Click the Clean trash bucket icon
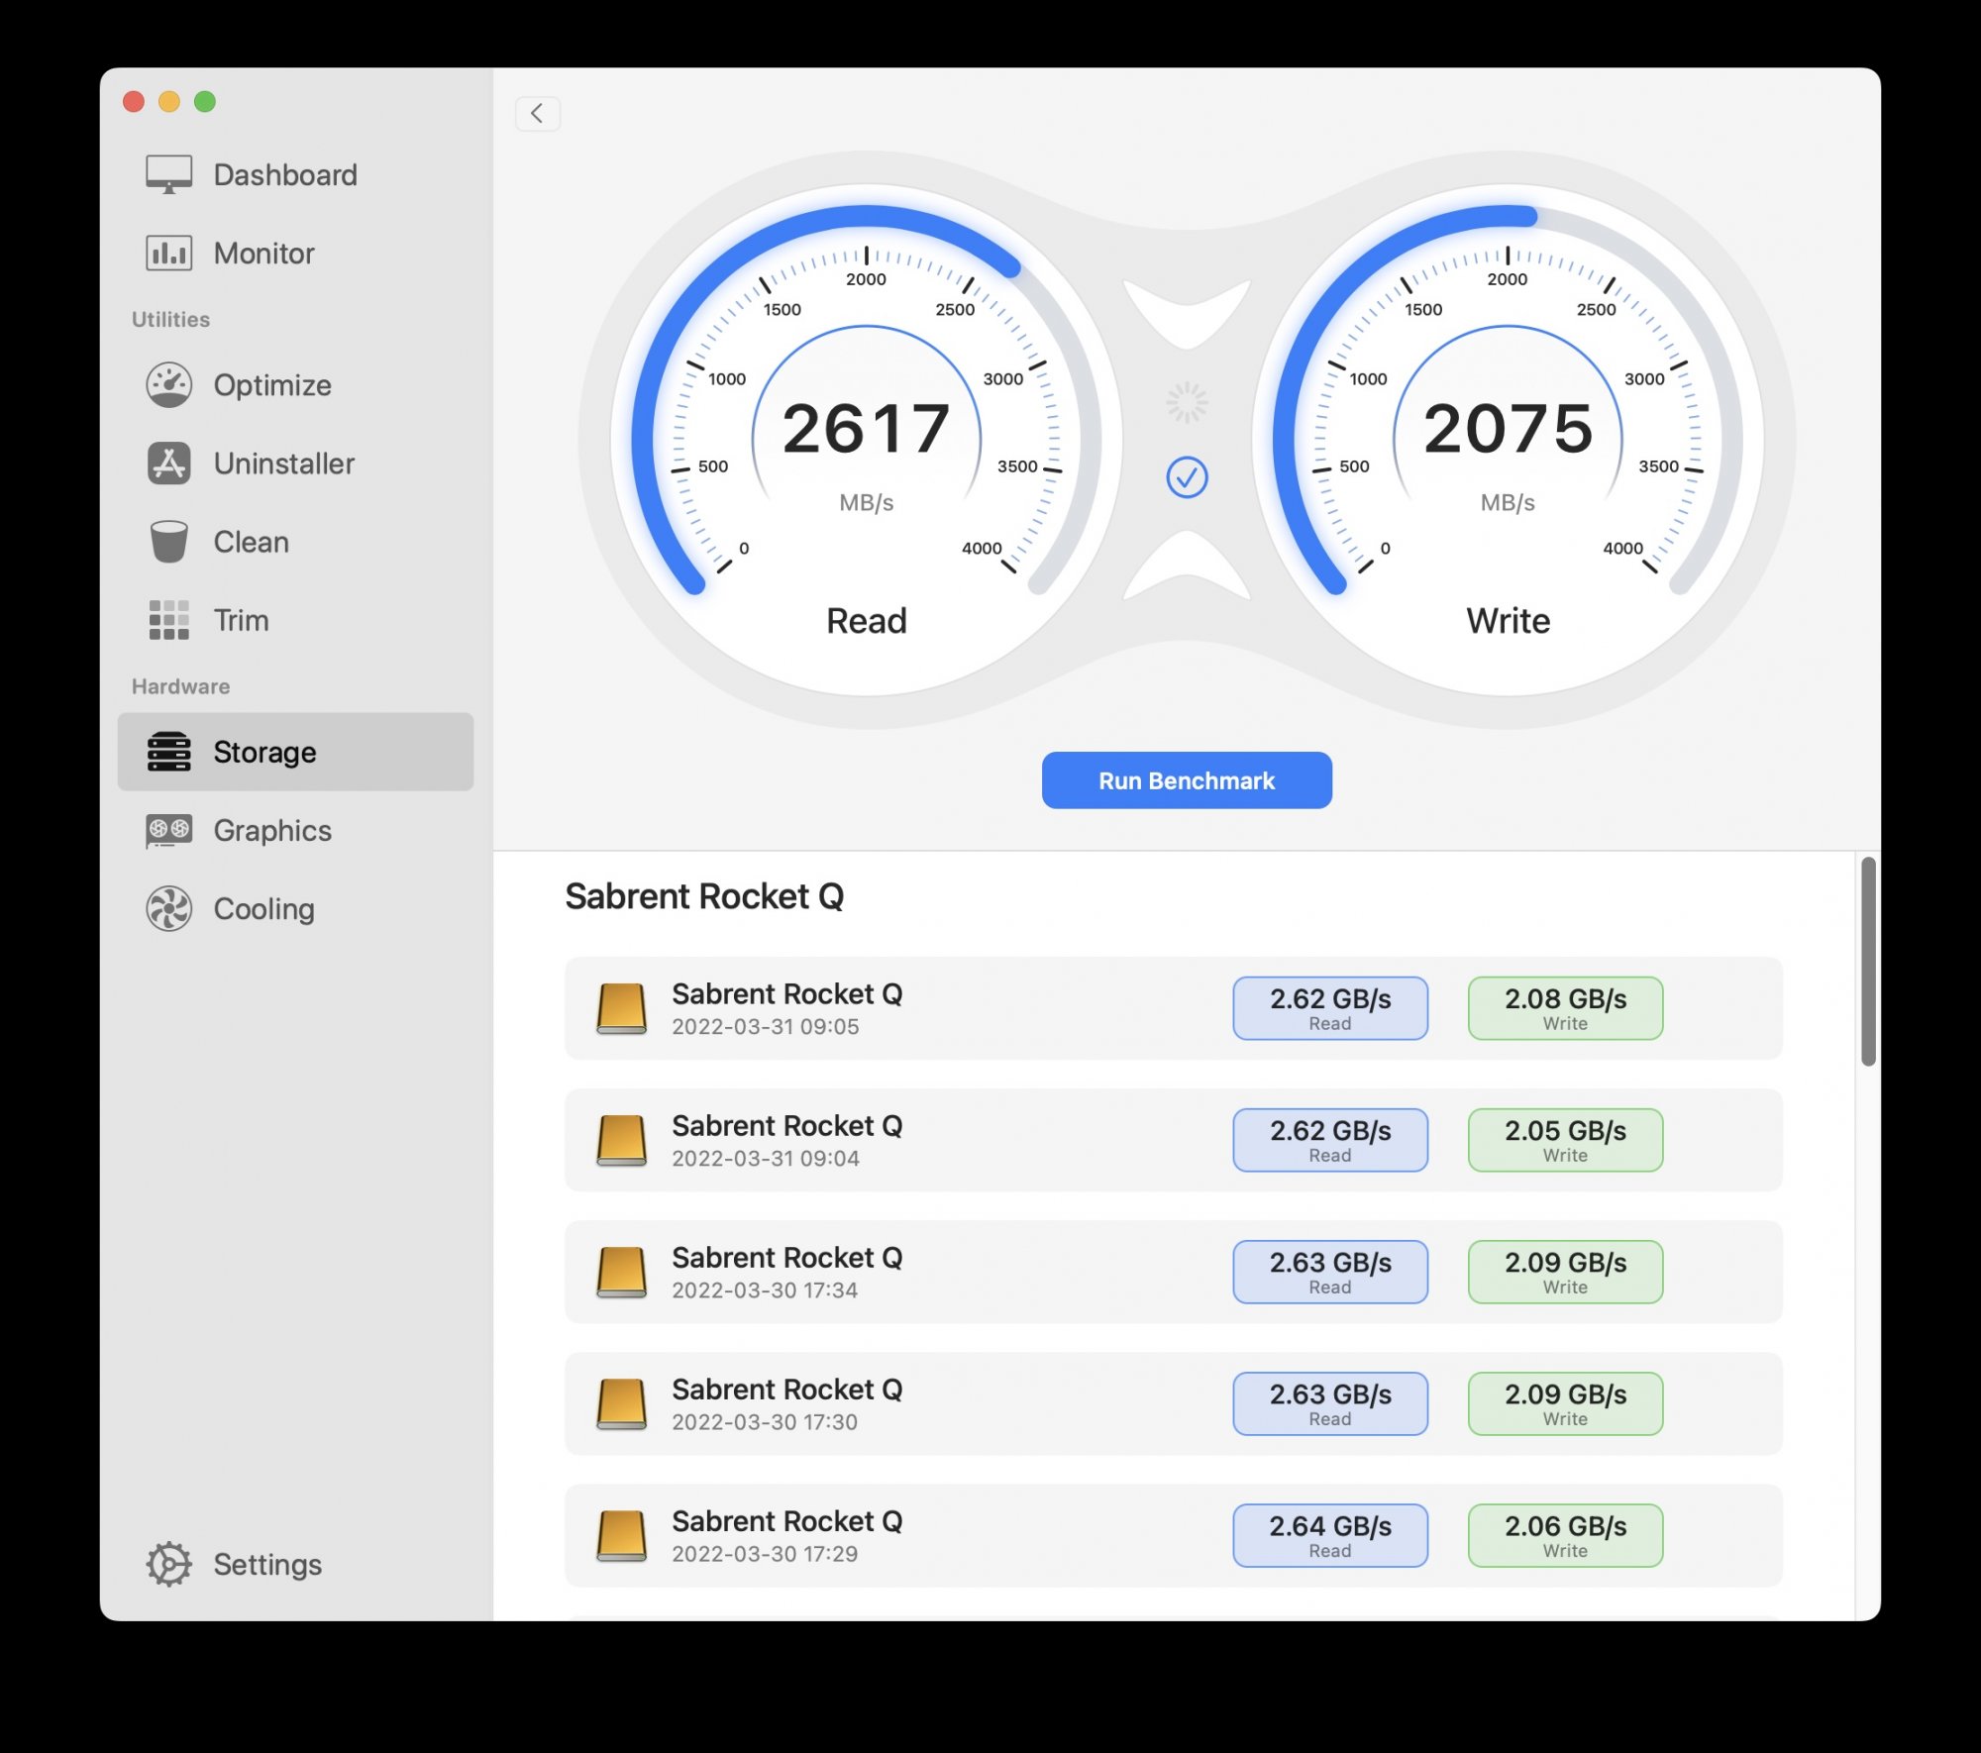The width and height of the screenshot is (1981, 1753). (x=168, y=542)
